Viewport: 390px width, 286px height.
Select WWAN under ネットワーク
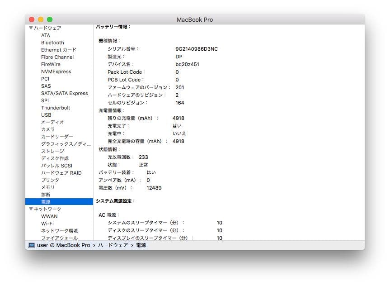click(49, 216)
